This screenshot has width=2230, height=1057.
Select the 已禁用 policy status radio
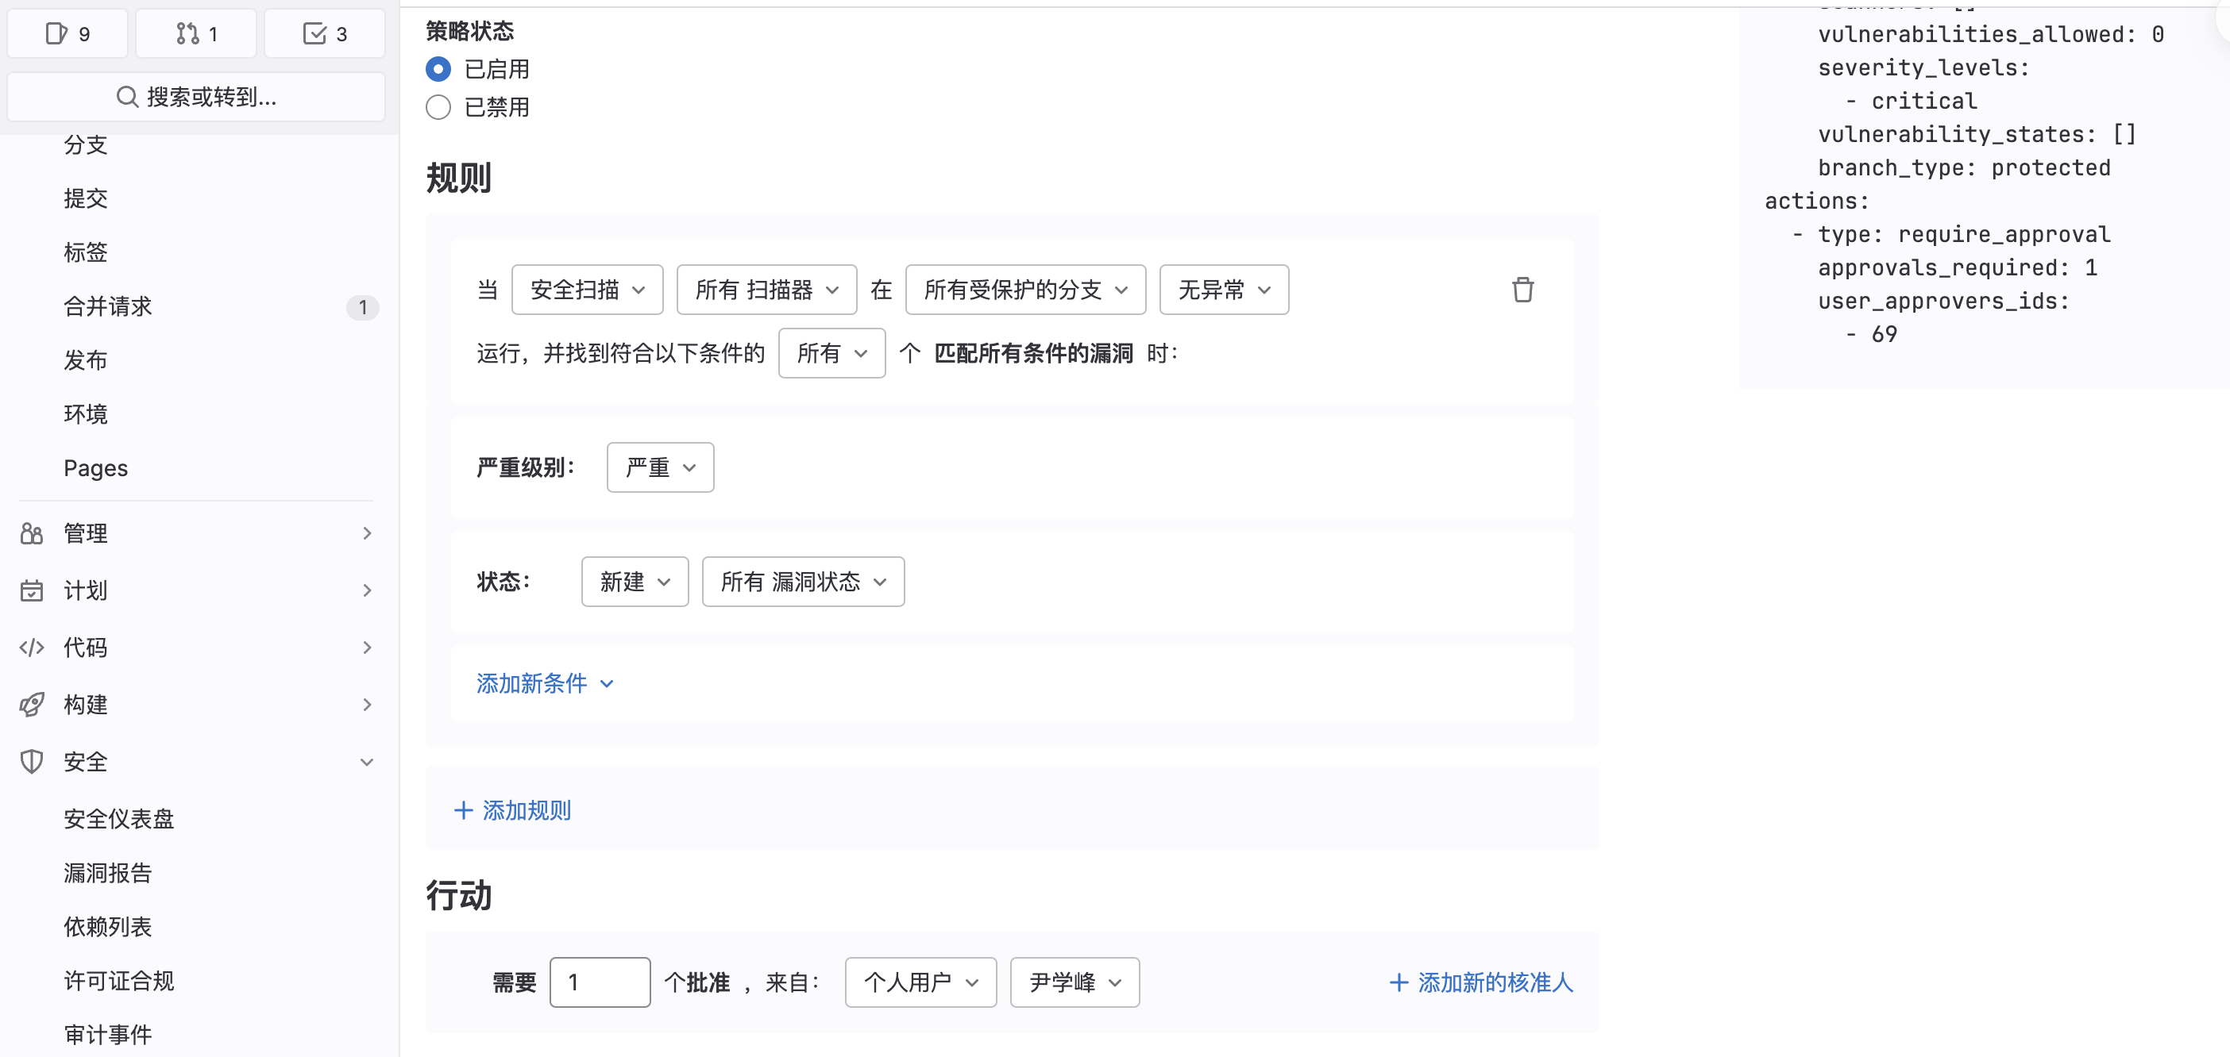click(438, 106)
